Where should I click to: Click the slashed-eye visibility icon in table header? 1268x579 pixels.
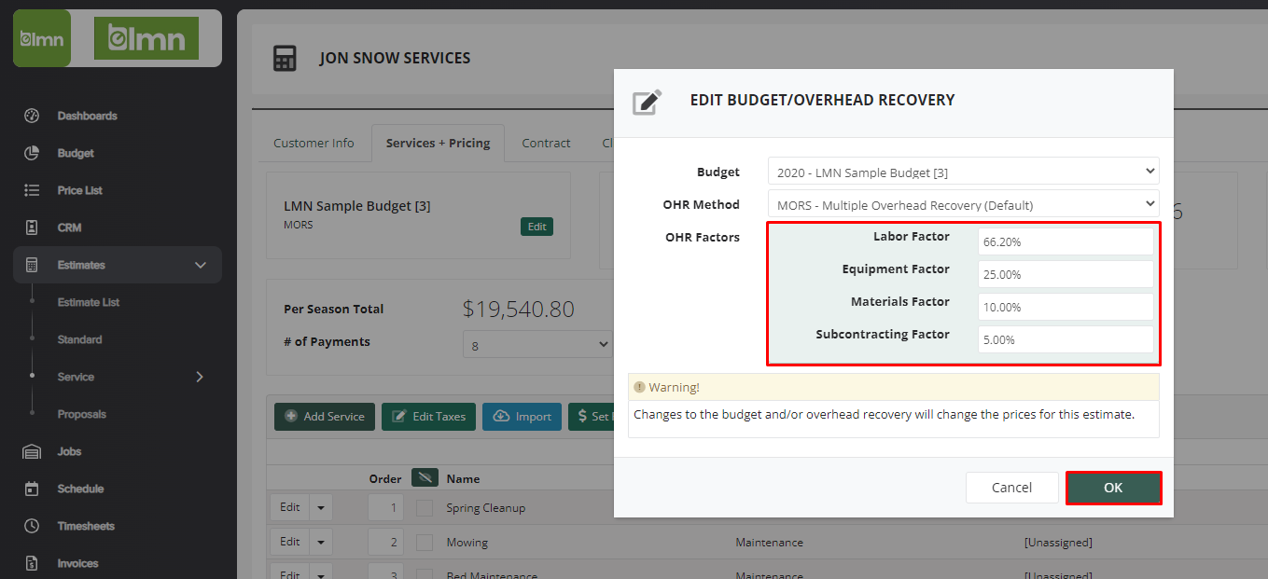click(x=425, y=478)
